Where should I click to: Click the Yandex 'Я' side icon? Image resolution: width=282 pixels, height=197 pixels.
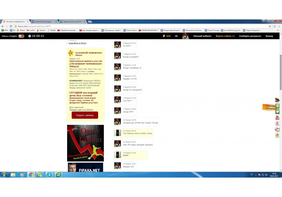pyautogui.click(x=277, y=124)
